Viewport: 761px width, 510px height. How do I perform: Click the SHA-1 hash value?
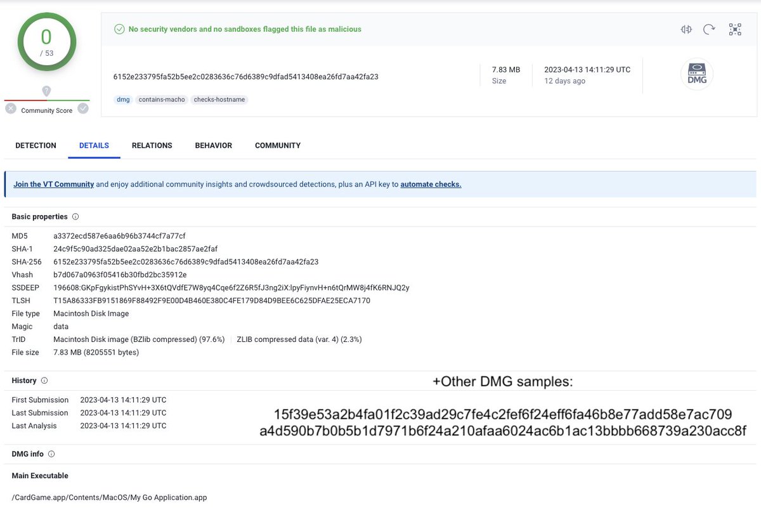coord(136,249)
